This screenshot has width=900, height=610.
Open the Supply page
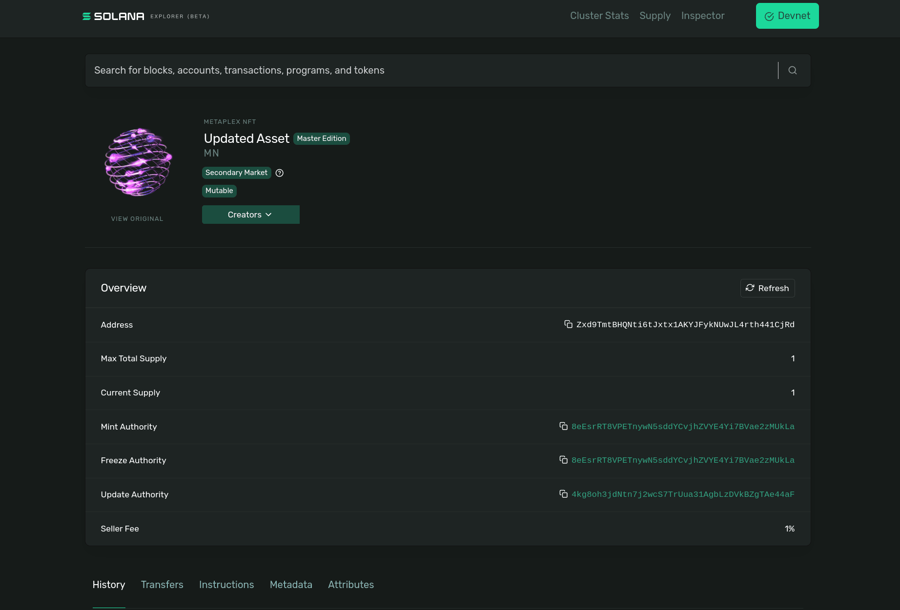point(655,16)
